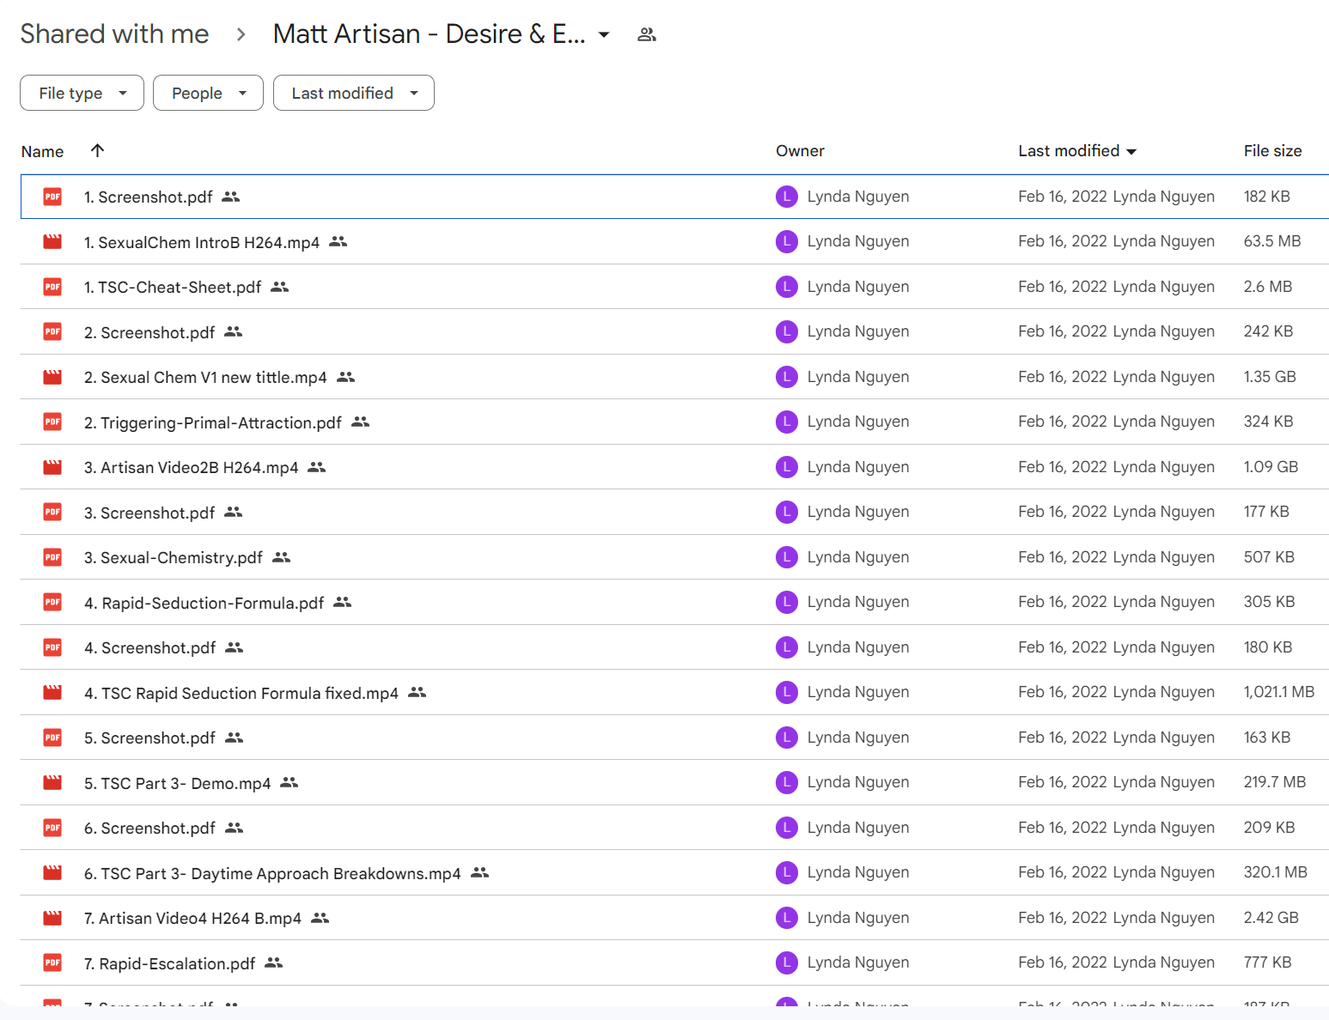This screenshot has height=1020, width=1329.
Task: Click video icon of 6. TSC Part 3- Daytime Approach Breakdowns.mp4
Action: (52, 873)
